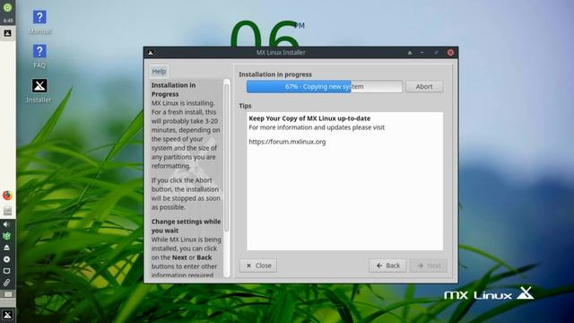
Task: Click the greyed-out Next button
Action: [x=429, y=266]
